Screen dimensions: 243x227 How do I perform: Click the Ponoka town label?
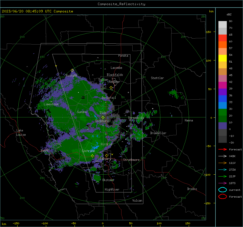(x=123, y=56)
